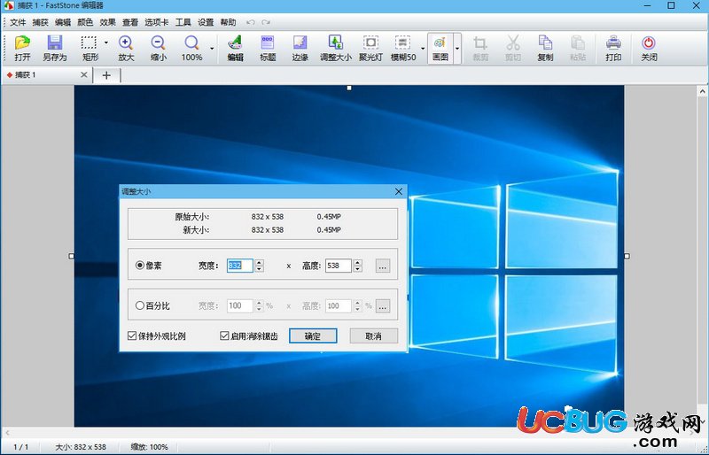Open the Effects (效果) menu
Viewport: 709px width, 455px height.
107,22
